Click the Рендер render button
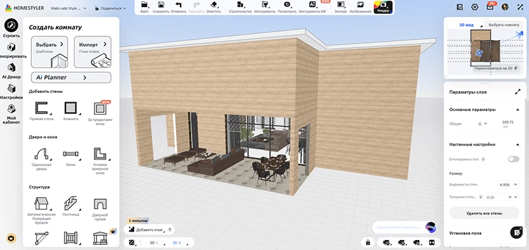The image size is (529, 250). coord(383,7)
